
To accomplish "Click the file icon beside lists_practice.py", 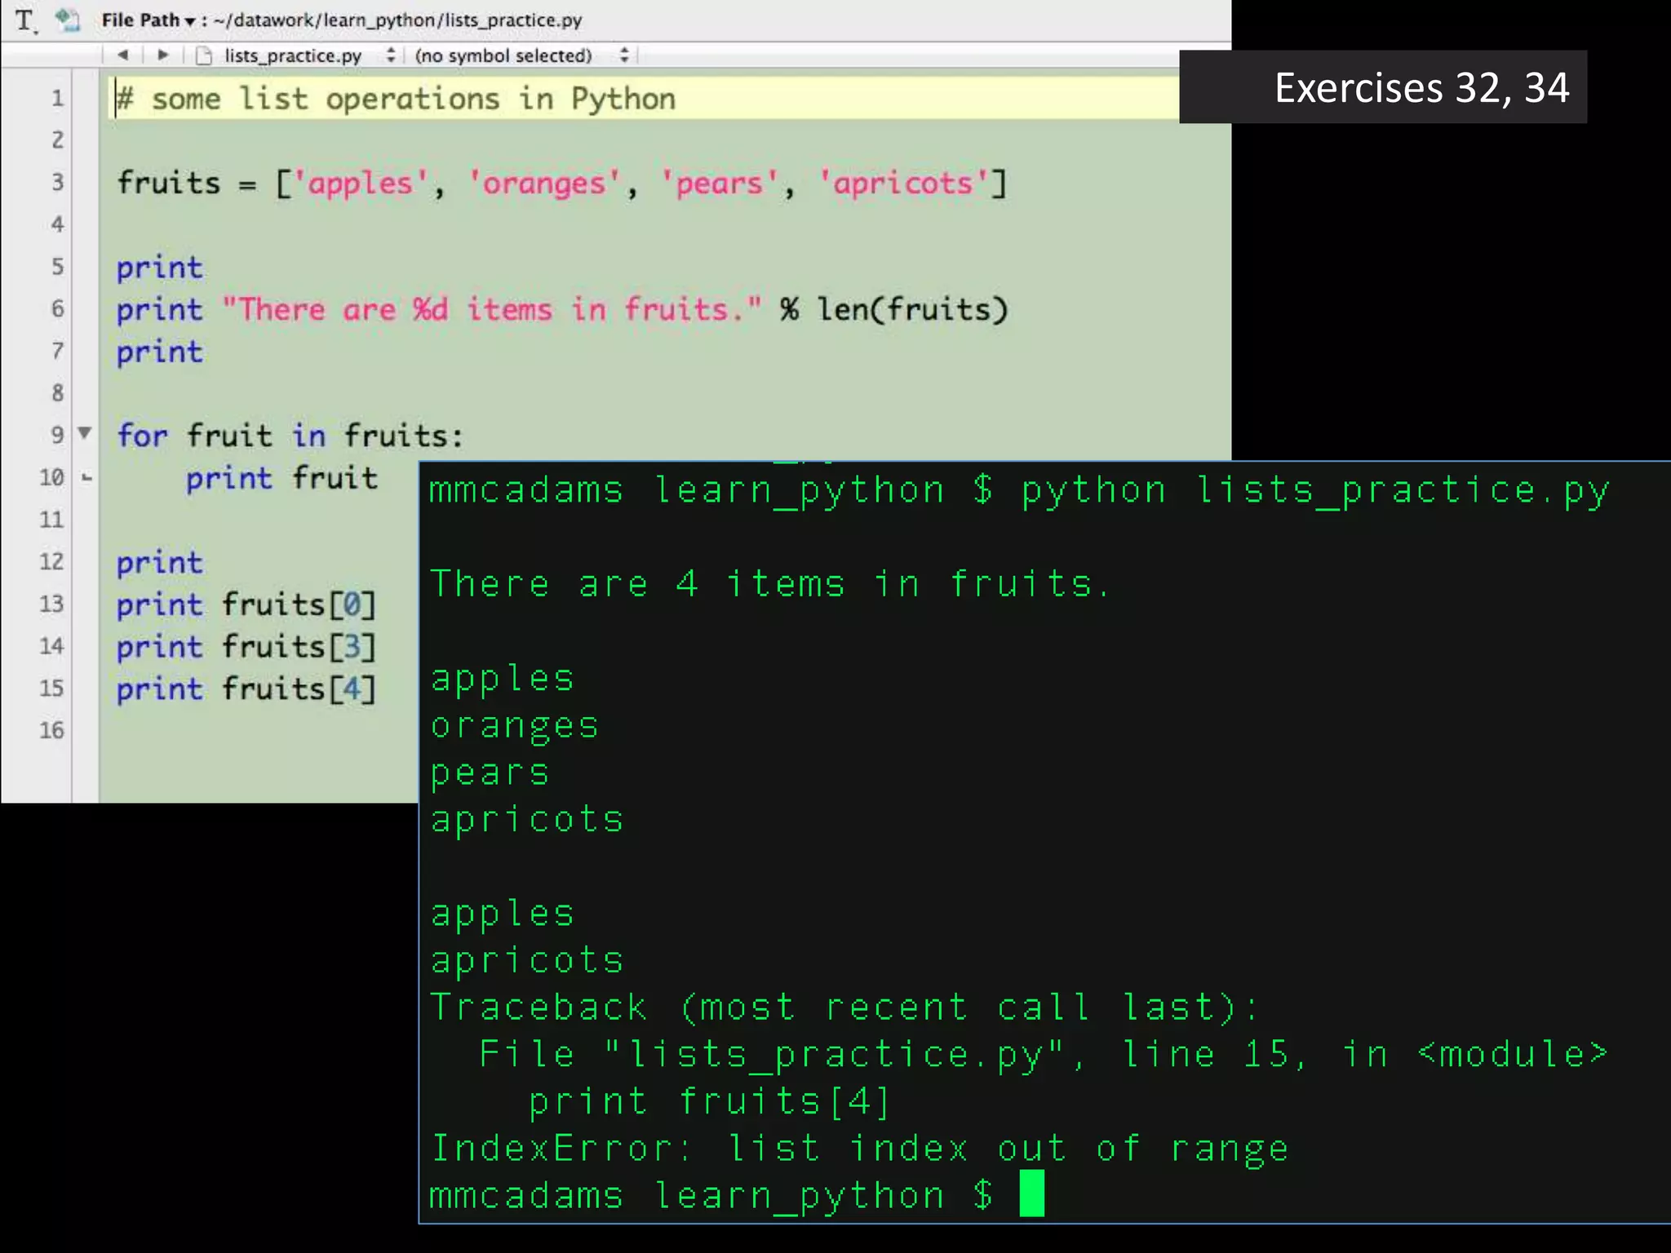I will (204, 56).
